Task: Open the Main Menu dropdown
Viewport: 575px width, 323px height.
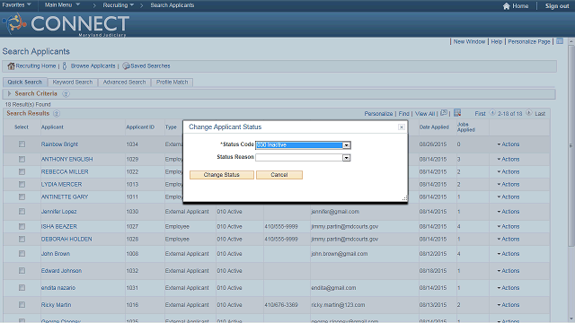Action: pyautogui.click(x=62, y=5)
